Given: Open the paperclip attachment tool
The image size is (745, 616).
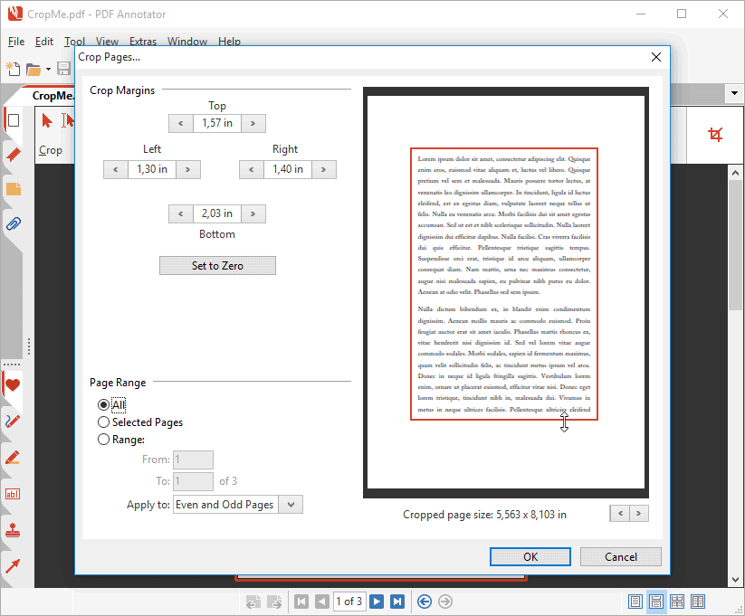Looking at the screenshot, I should point(12,223).
